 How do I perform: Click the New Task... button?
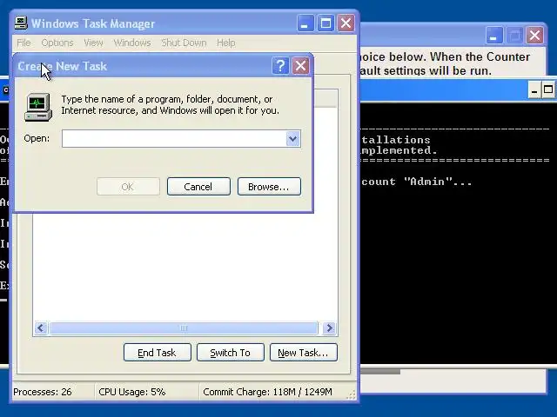coord(304,353)
